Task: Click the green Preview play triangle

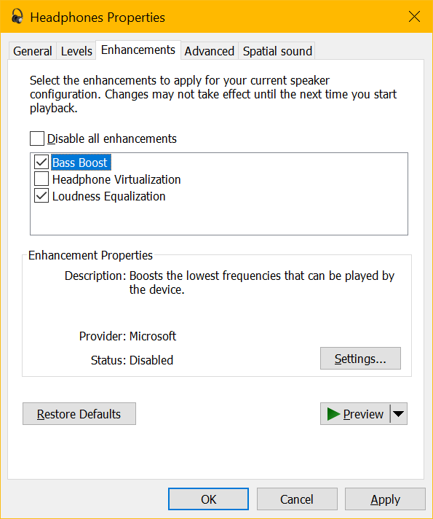Action: click(333, 414)
